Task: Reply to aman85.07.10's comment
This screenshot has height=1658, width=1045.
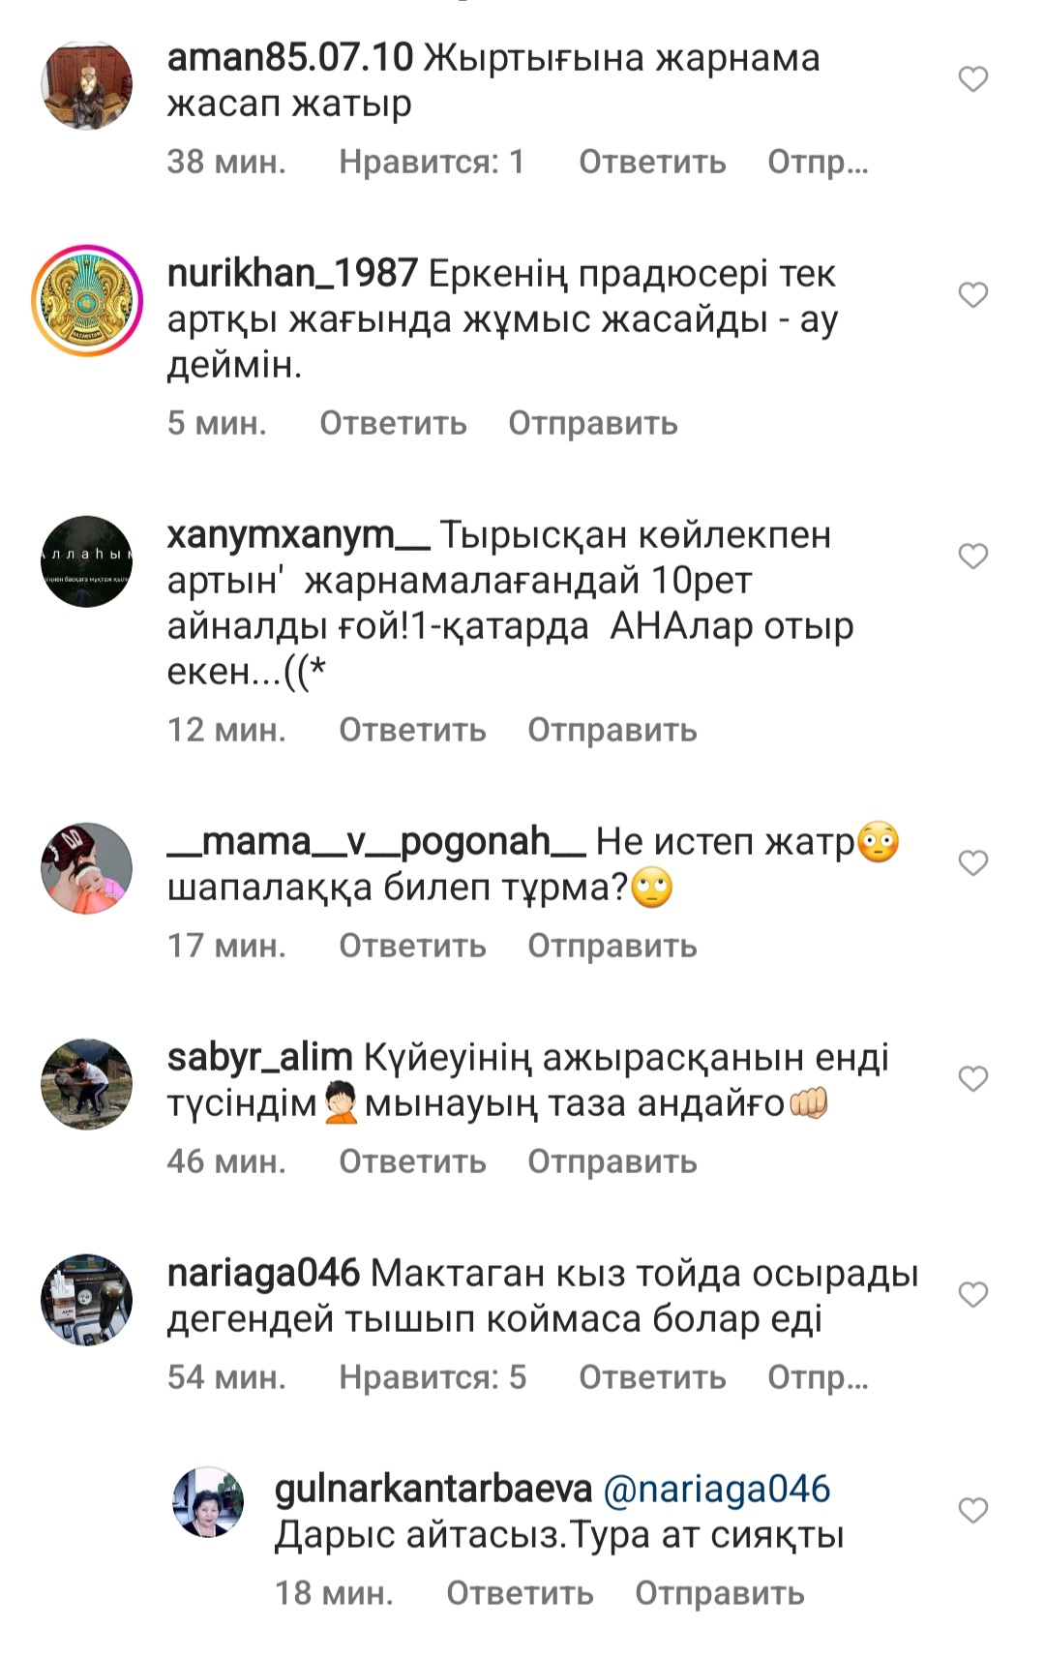Action: [652, 162]
